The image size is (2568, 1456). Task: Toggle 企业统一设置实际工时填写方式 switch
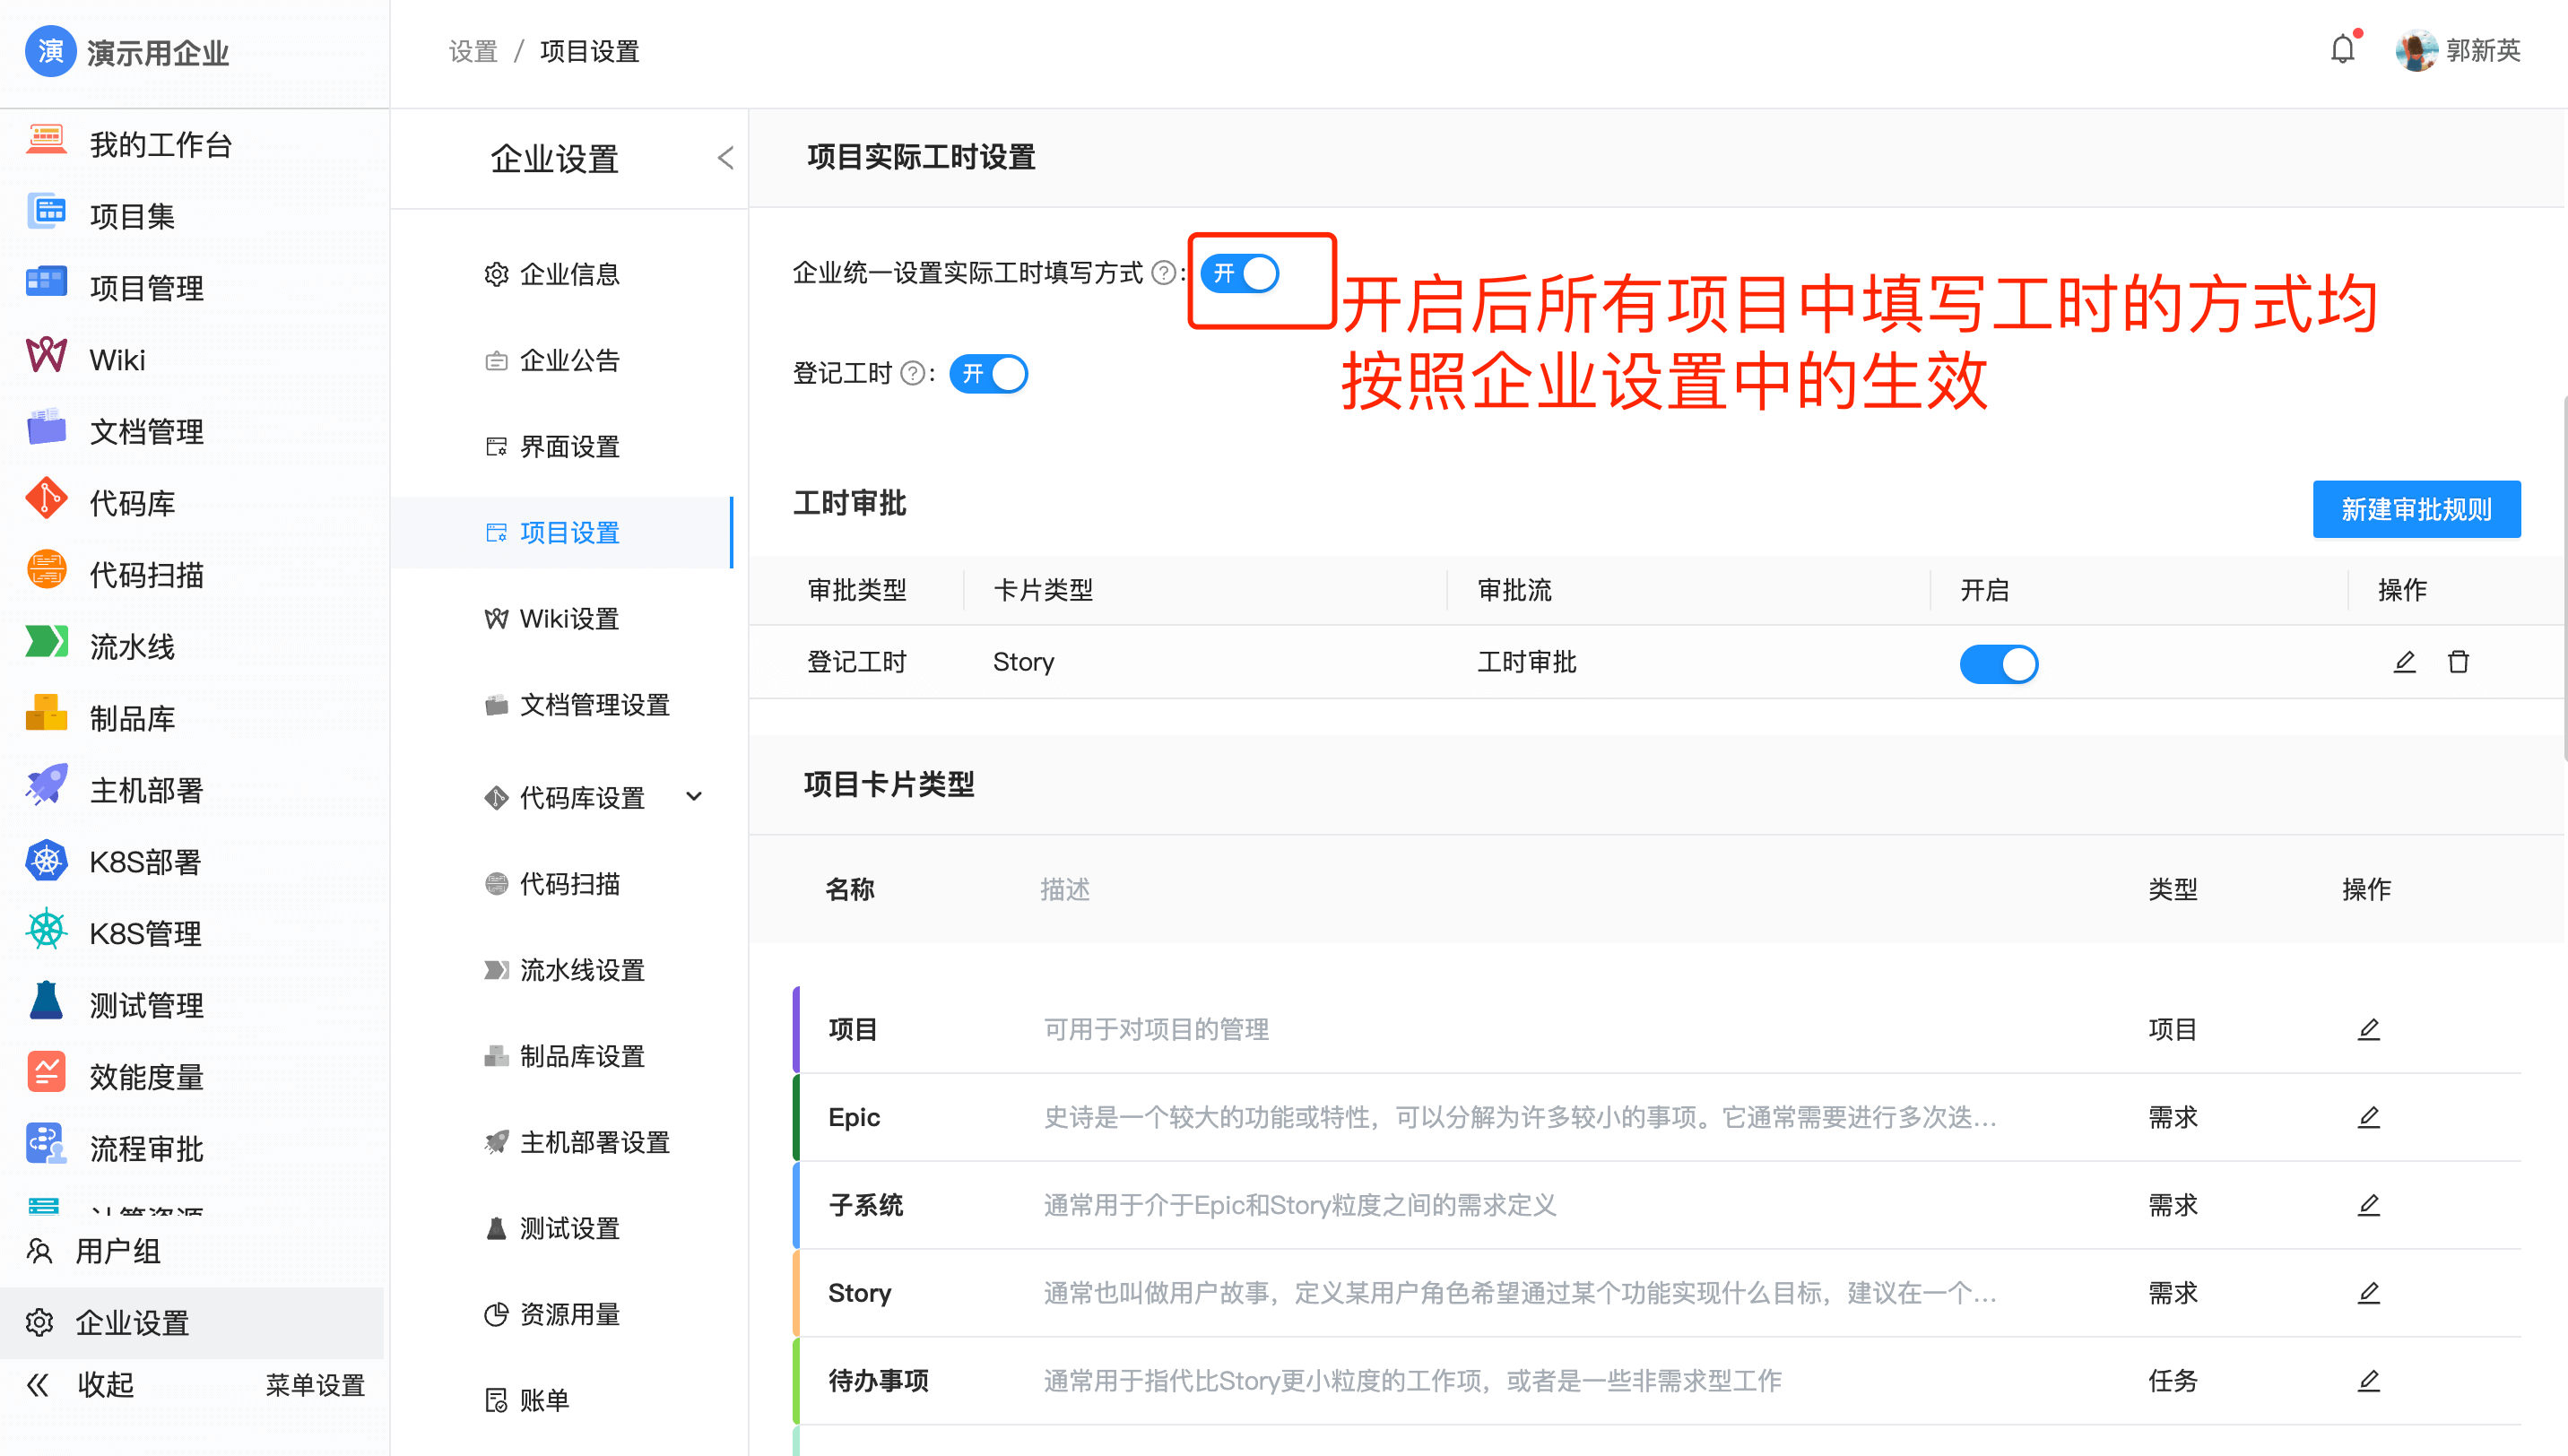pyautogui.click(x=1240, y=274)
